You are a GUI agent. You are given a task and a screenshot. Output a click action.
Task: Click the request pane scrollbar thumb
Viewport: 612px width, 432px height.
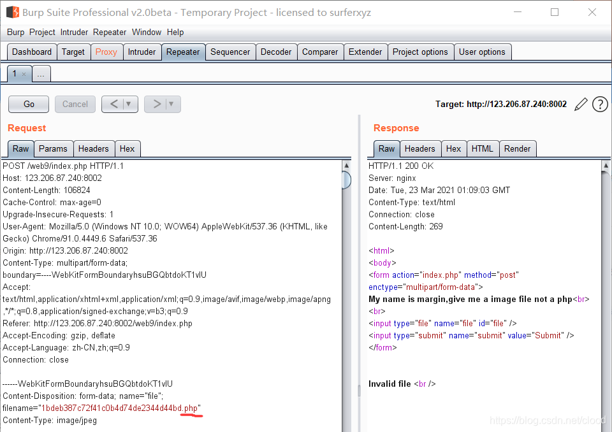pos(347,180)
